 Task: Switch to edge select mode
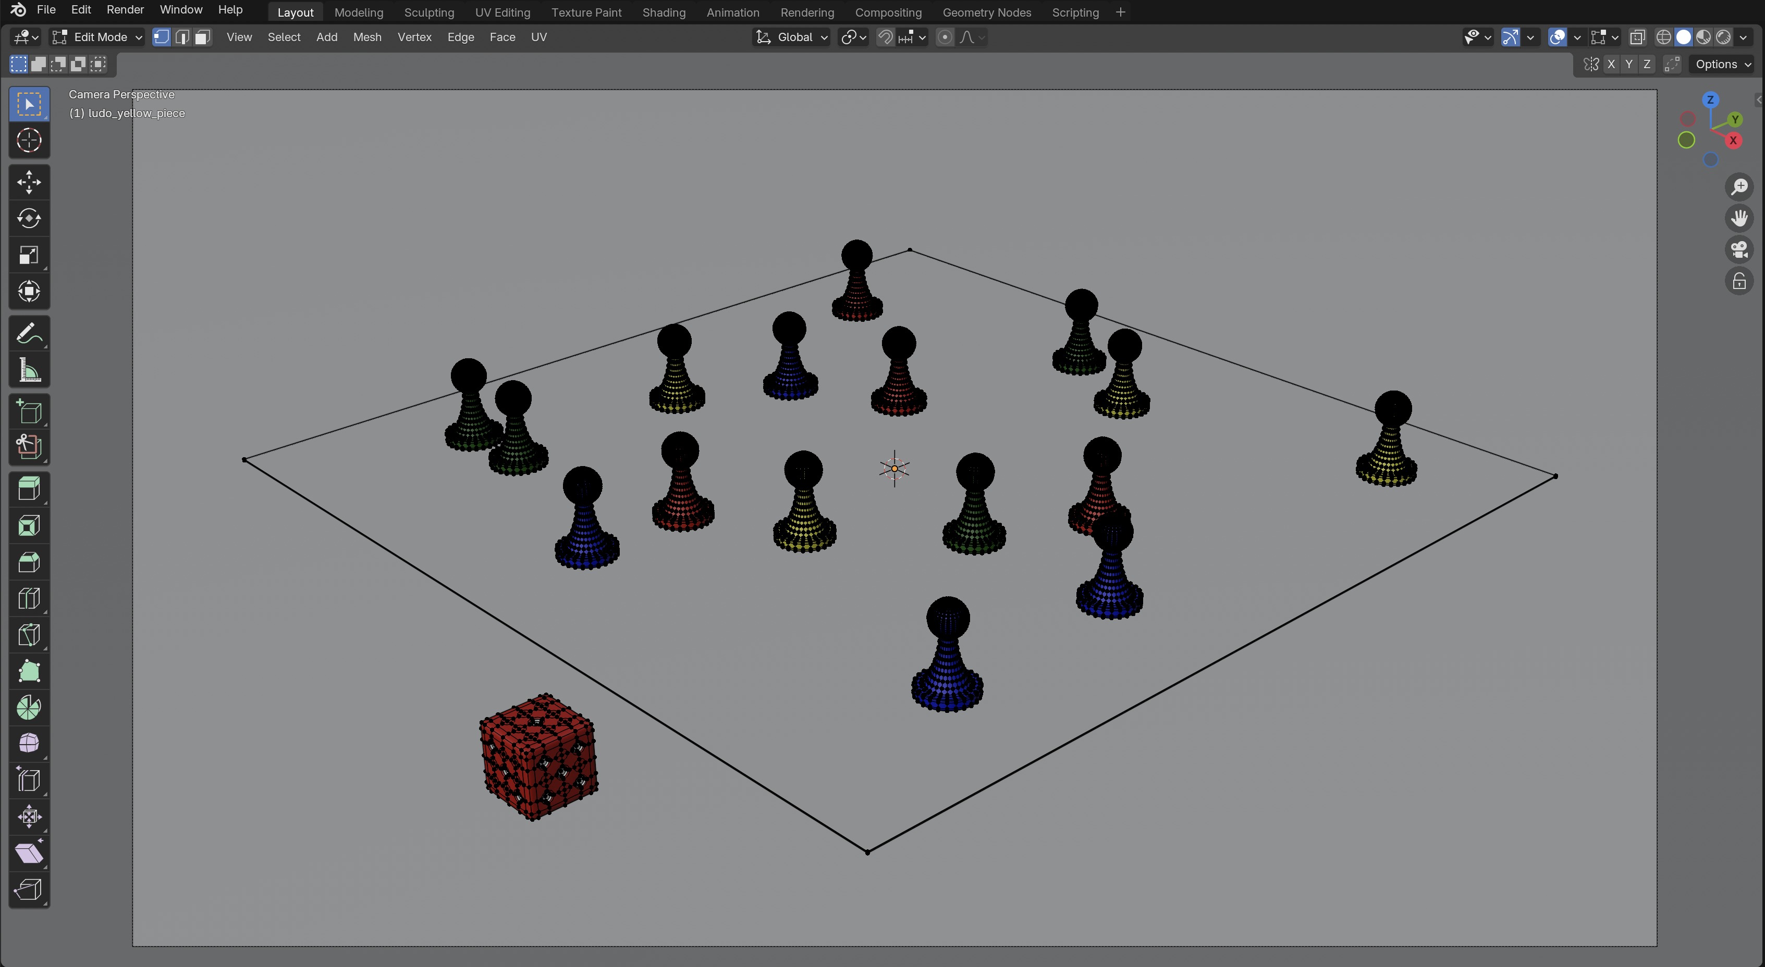181,37
